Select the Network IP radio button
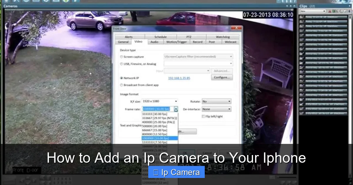The height and width of the screenshot is (185, 353). click(x=121, y=78)
